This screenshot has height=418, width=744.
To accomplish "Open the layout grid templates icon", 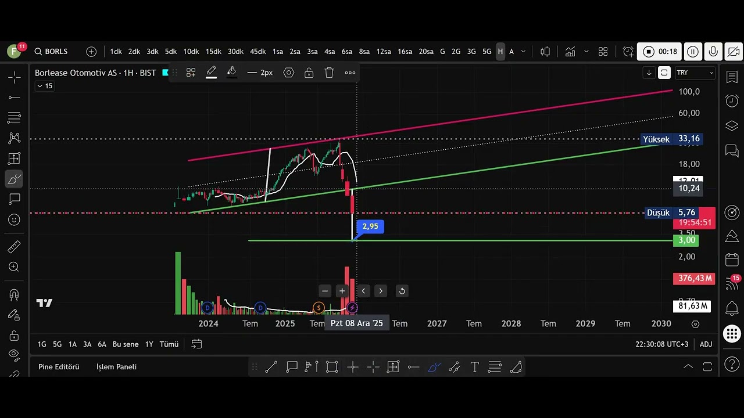I will pyautogui.click(x=603, y=52).
